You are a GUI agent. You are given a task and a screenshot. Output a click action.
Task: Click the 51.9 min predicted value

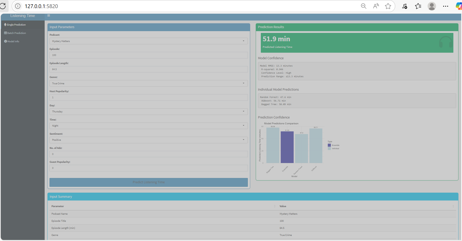[276, 39]
